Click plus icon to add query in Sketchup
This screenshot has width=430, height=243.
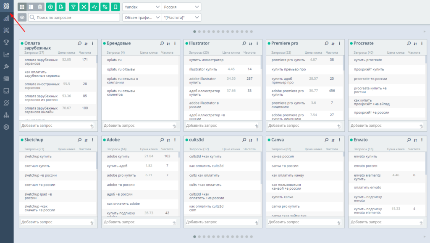(x=92, y=222)
